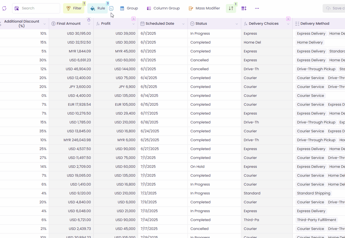
Task: Open the Scheduled Date column dropdown
Action: point(183,24)
